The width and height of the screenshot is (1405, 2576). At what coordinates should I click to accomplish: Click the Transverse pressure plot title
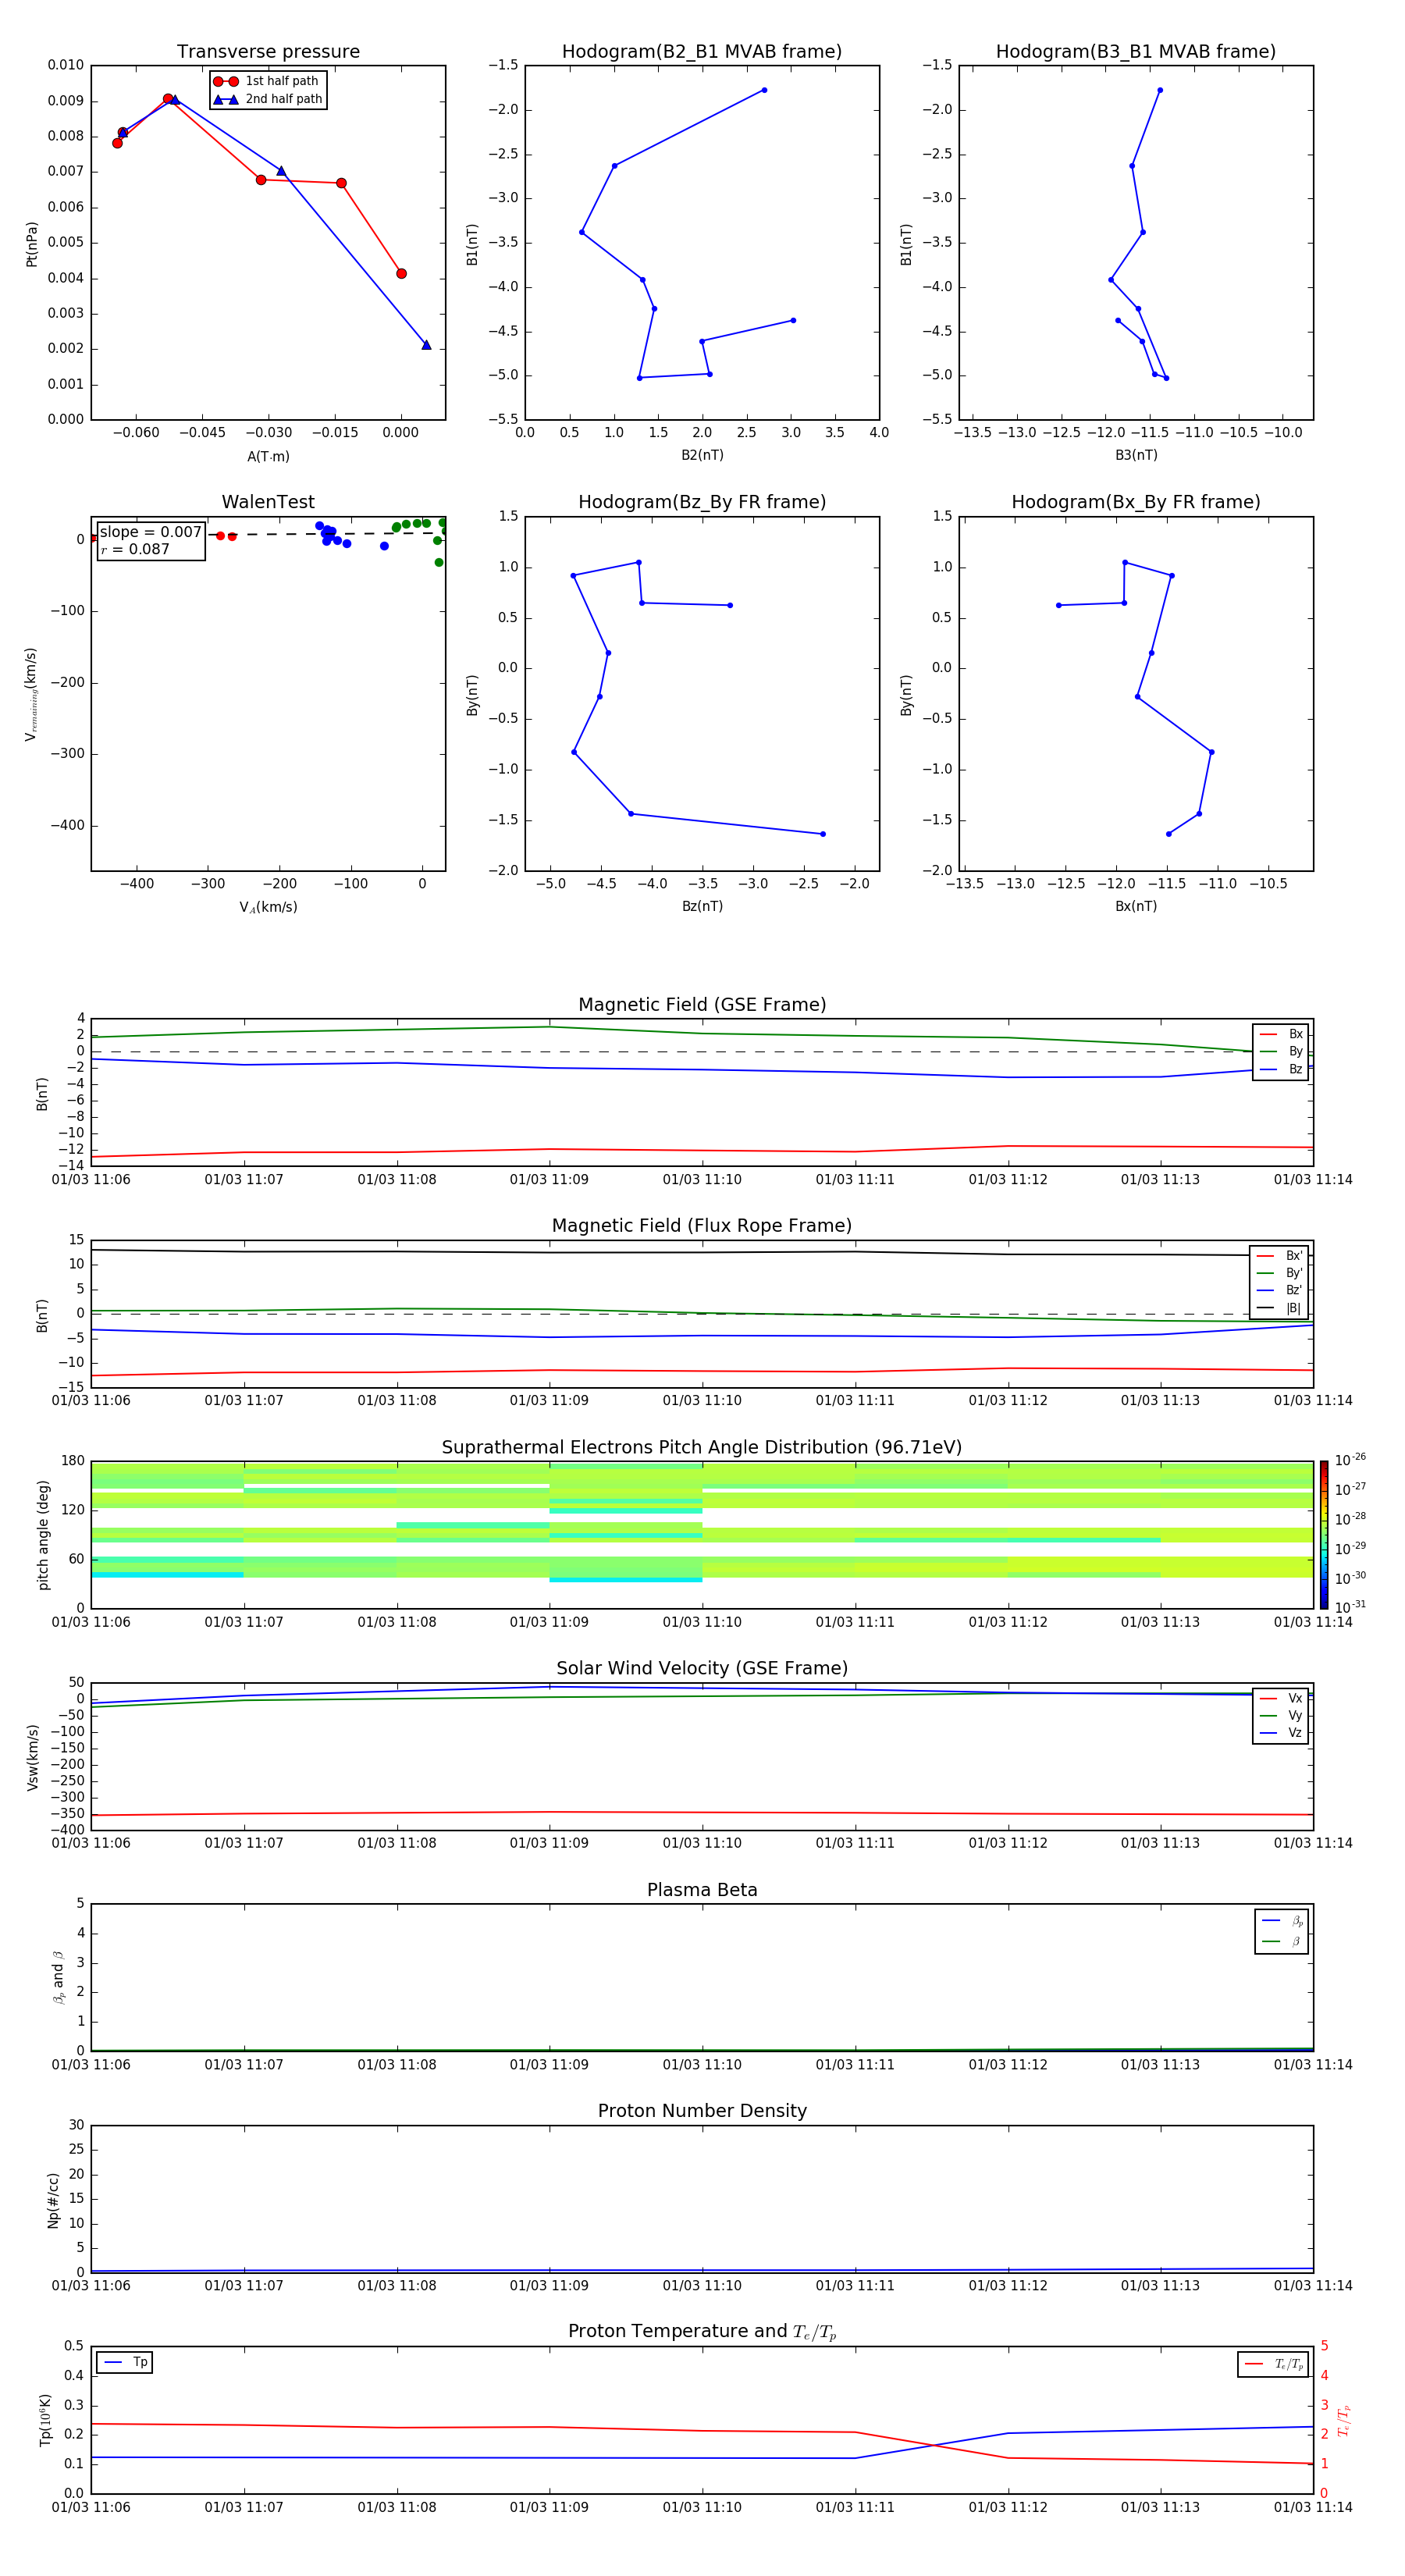(x=268, y=51)
